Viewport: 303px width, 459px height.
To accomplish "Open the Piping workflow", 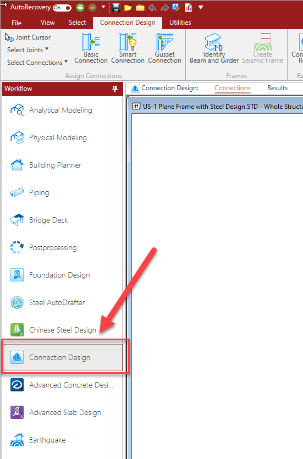I will [x=62, y=192].
